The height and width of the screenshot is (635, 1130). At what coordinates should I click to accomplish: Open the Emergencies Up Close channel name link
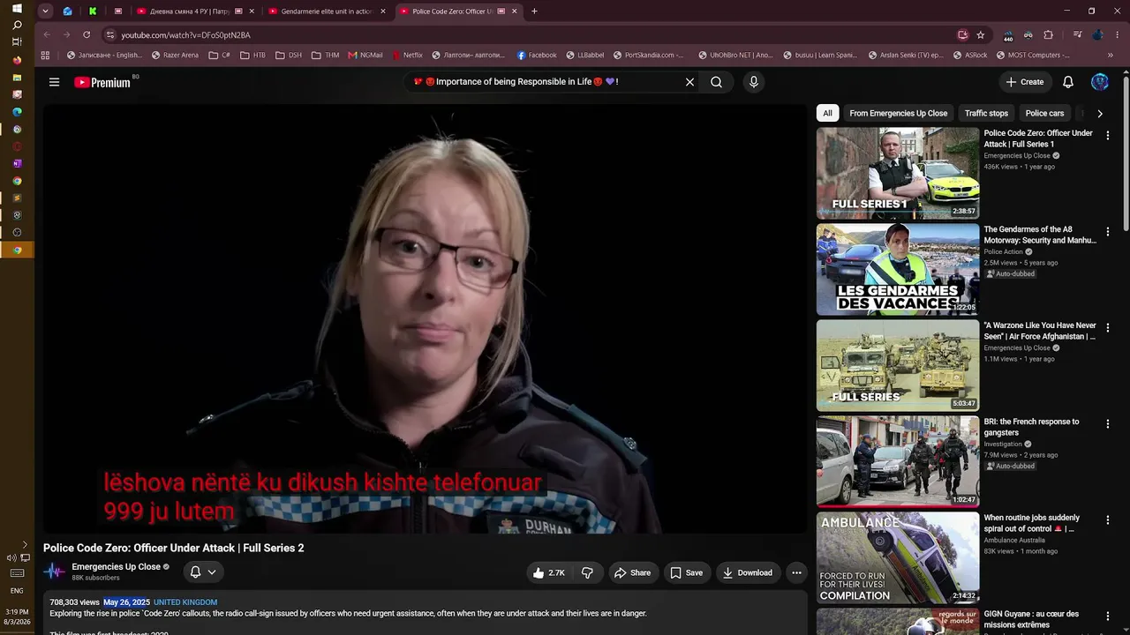click(117, 567)
